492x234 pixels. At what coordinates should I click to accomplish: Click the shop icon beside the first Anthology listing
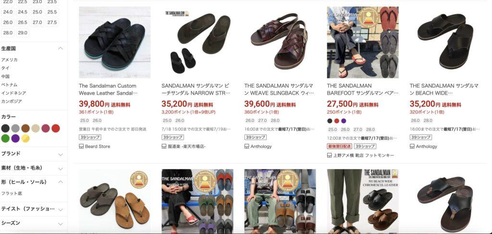[246, 146]
